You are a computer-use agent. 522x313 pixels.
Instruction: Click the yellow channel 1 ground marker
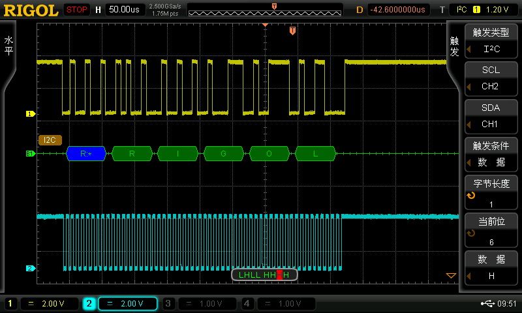click(29, 113)
